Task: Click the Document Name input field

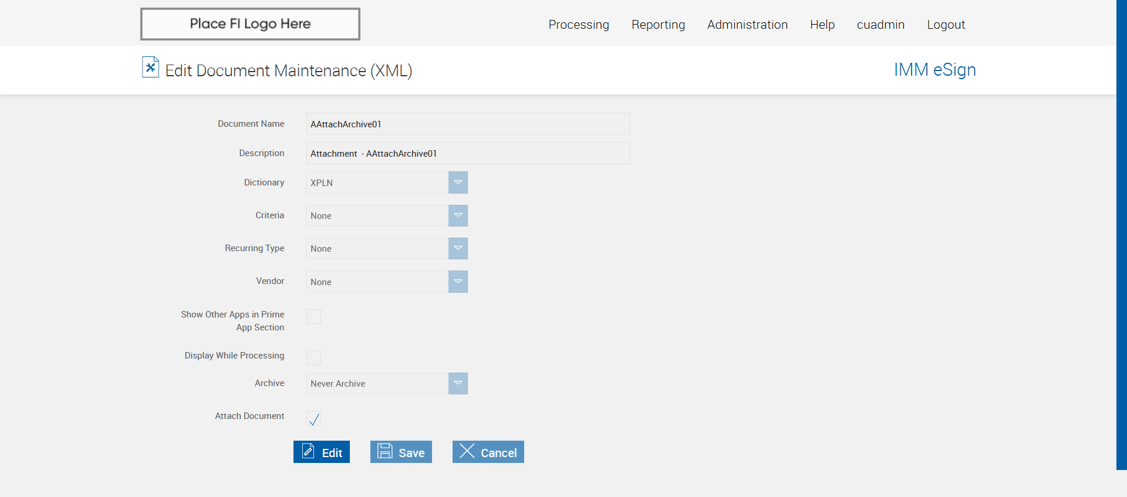Action: point(468,124)
